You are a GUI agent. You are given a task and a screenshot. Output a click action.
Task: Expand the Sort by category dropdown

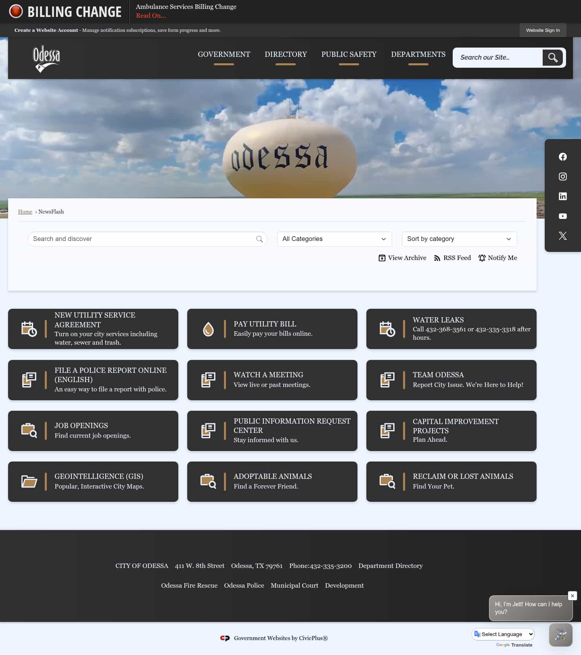[x=459, y=239]
